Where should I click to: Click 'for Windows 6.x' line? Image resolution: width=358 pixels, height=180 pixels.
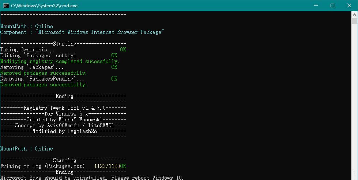pyautogui.click(x=63, y=114)
